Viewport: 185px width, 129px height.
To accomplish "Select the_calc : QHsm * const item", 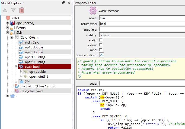I will (37, 86).
